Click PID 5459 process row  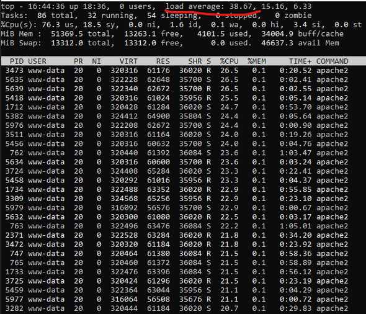coord(177,290)
